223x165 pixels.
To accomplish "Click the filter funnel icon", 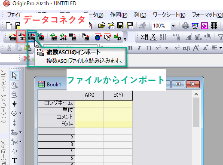I will pos(220,37).
